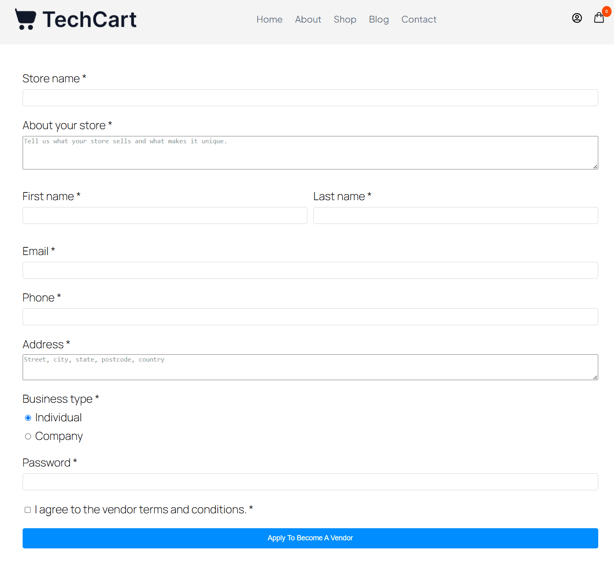614x571 pixels.
Task: Grab the Address textarea resize handle
Action: [595, 377]
